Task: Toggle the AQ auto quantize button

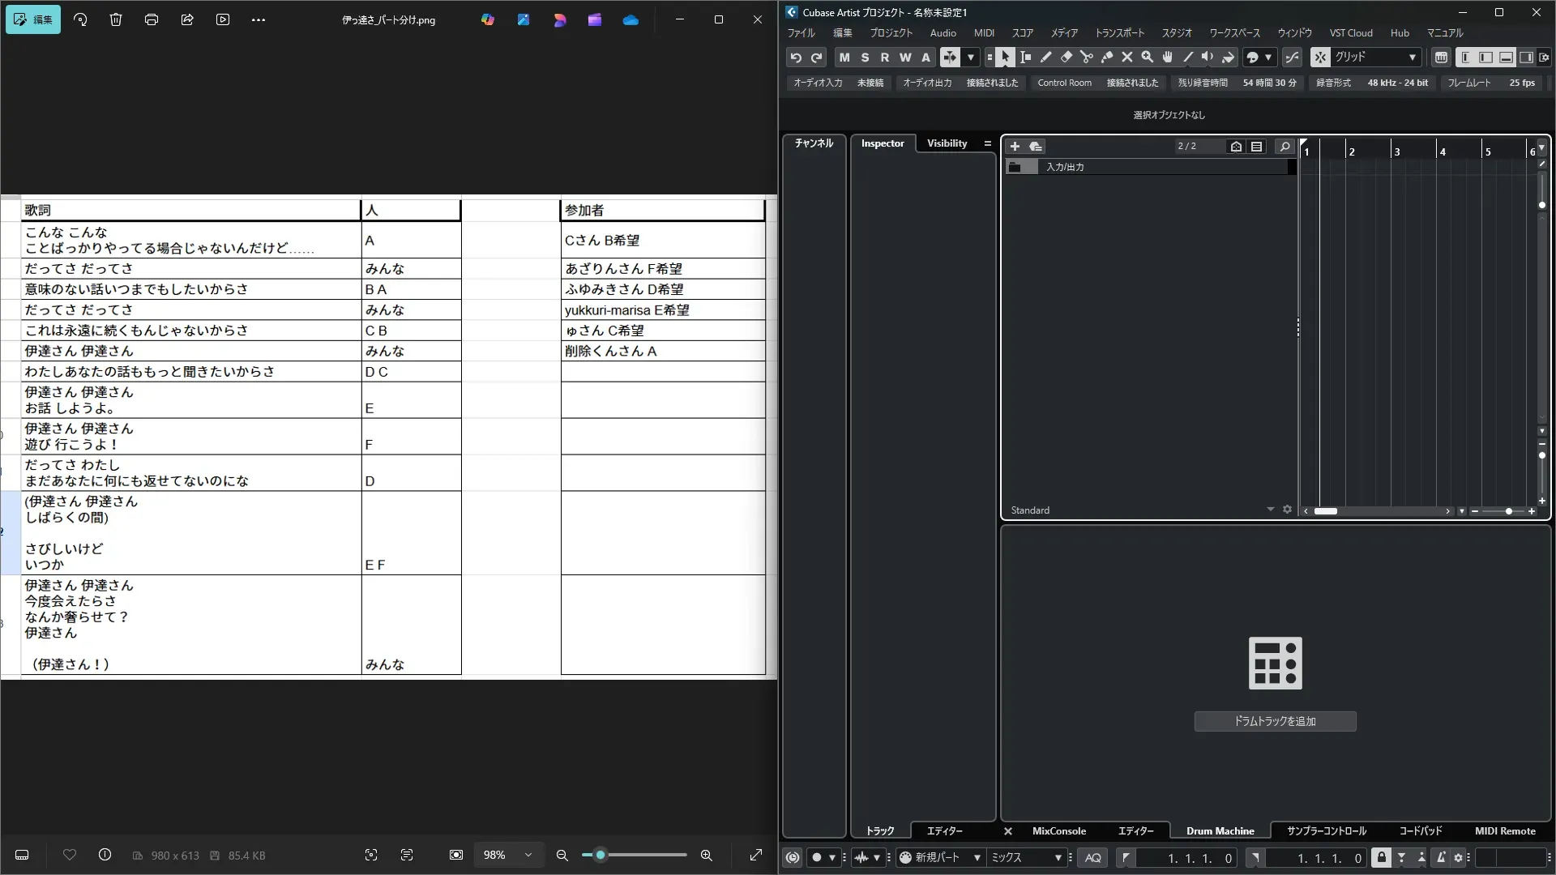Action: 1092,858
